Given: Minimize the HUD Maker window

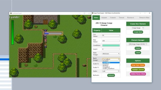Looking at the screenshot, I should (x=140, y=13).
